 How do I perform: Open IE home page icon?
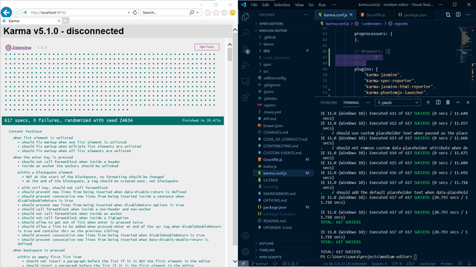[x=208, y=13]
